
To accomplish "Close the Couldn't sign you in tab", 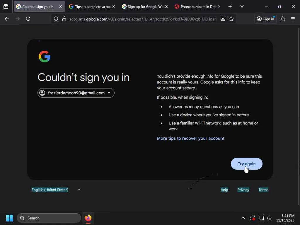I will point(60,6).
